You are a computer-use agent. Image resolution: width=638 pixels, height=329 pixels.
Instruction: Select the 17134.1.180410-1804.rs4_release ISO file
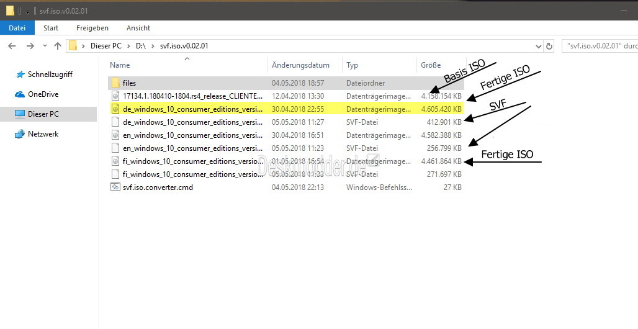[x=286, y=96]
